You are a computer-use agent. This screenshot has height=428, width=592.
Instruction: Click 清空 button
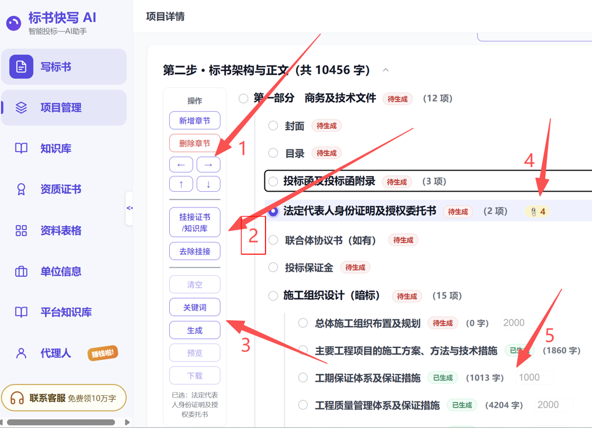pyautogui.click(x=195, y=284)
